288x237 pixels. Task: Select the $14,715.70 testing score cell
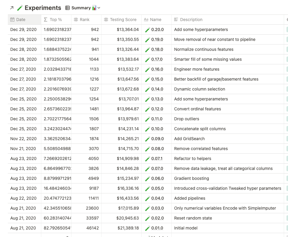click(121, 149)
